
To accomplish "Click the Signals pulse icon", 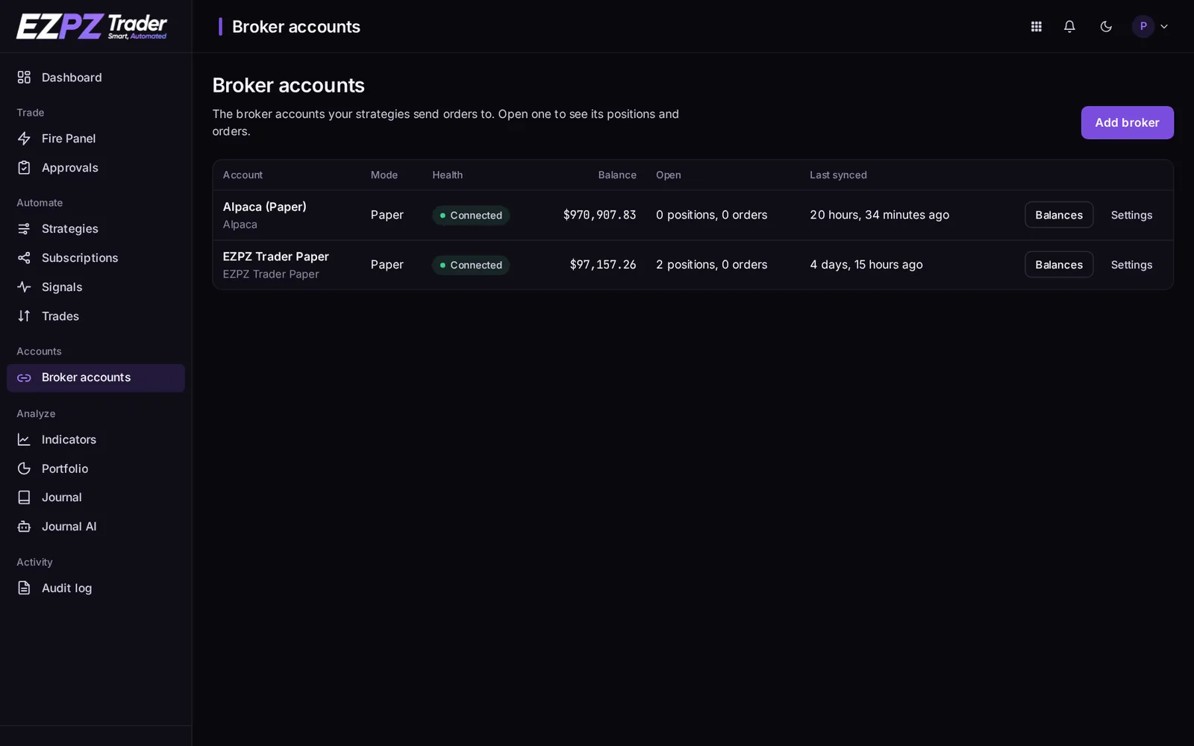I will coord(24,287).
